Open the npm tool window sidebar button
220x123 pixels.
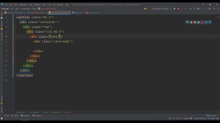coord(2,110)
